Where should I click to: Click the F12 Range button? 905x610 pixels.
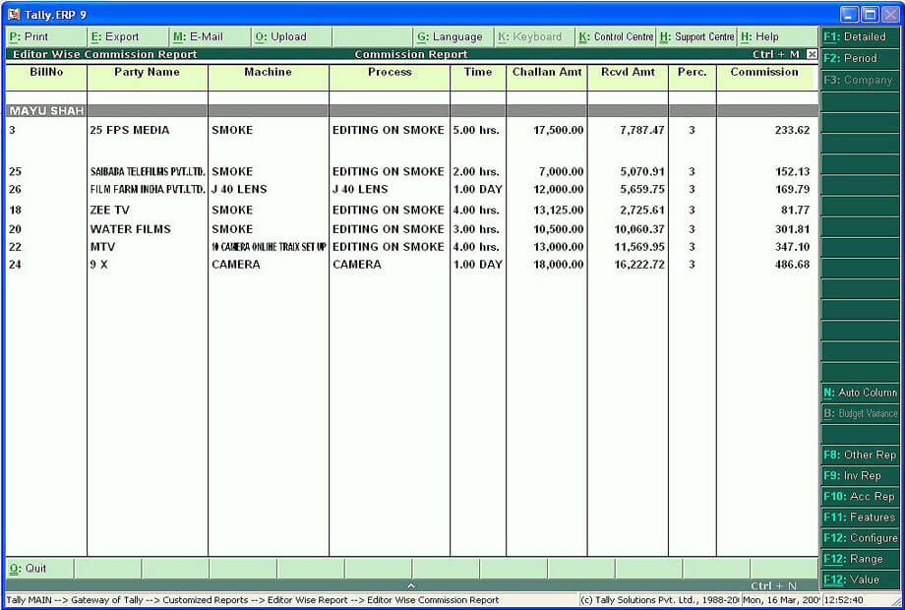tap(860, 559)
